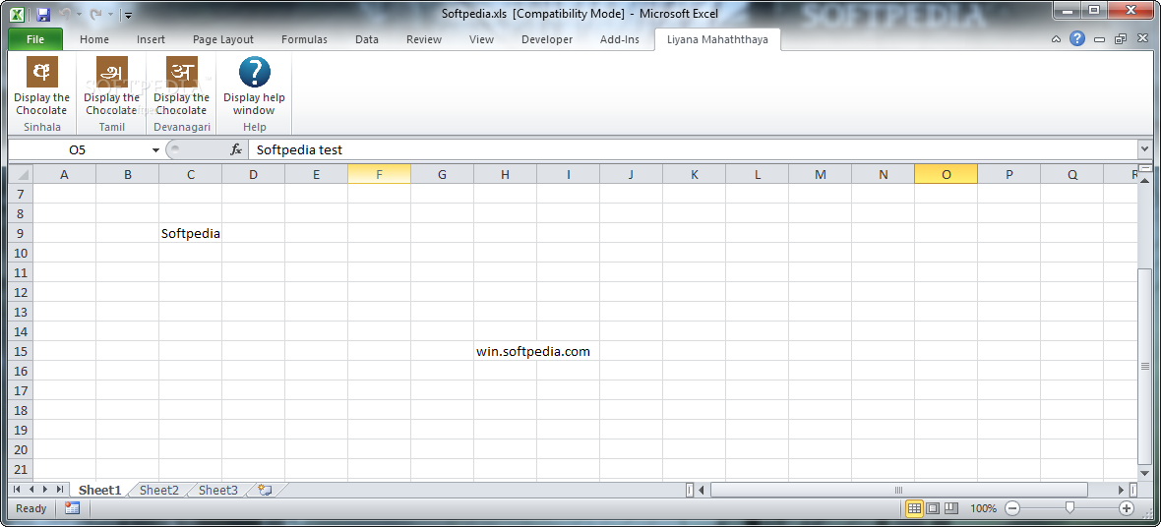This screenshot has height=527, width=1161.
Task: Open the Customize Quick Access Toolbar dropdown
Action: pos(128,14)
